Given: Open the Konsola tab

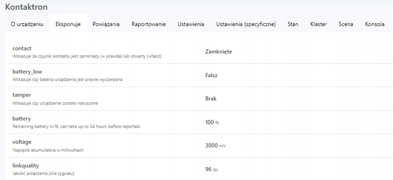Looking at the screenshot, I should click(375, 24).
